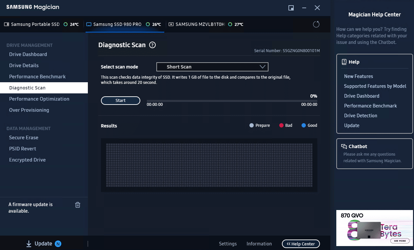Open the Update help link
The width and height of the screenshot is (414, 250).
(352, 125)
